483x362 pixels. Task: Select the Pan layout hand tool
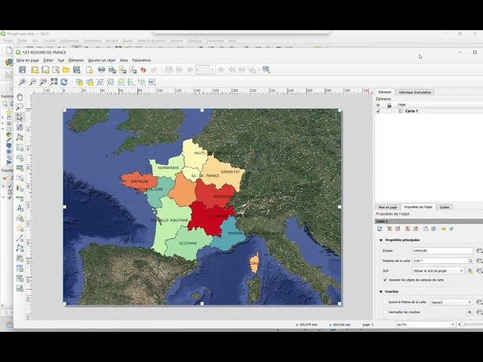20,97
